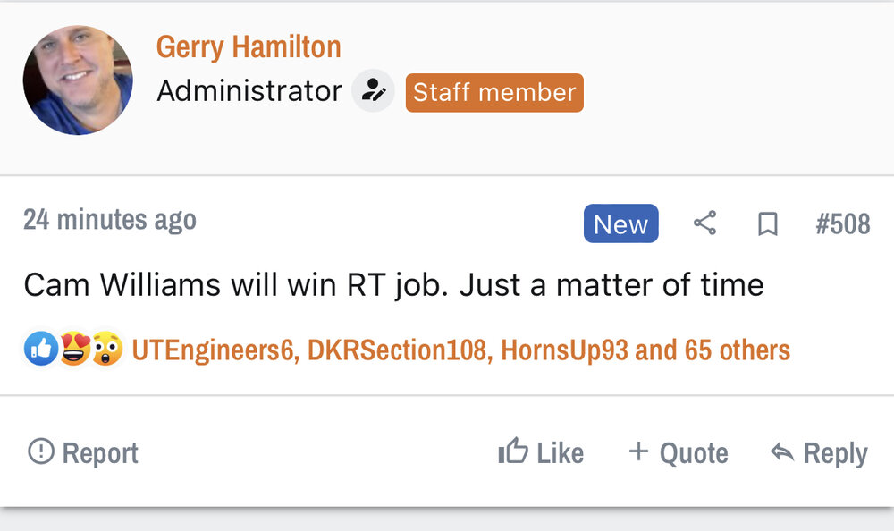Open the post number #508 permalink
Viewport: 894px width, 531px height.
pyautogui.click(x=842, y=223)
